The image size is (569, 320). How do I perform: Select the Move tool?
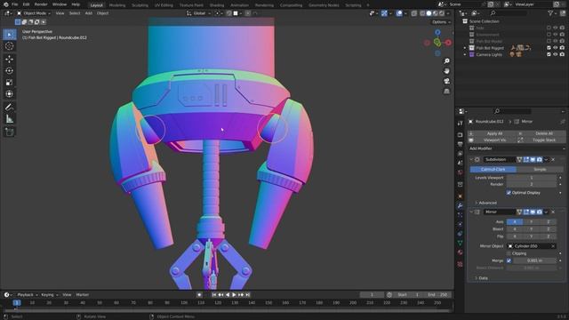coord(10,60)
